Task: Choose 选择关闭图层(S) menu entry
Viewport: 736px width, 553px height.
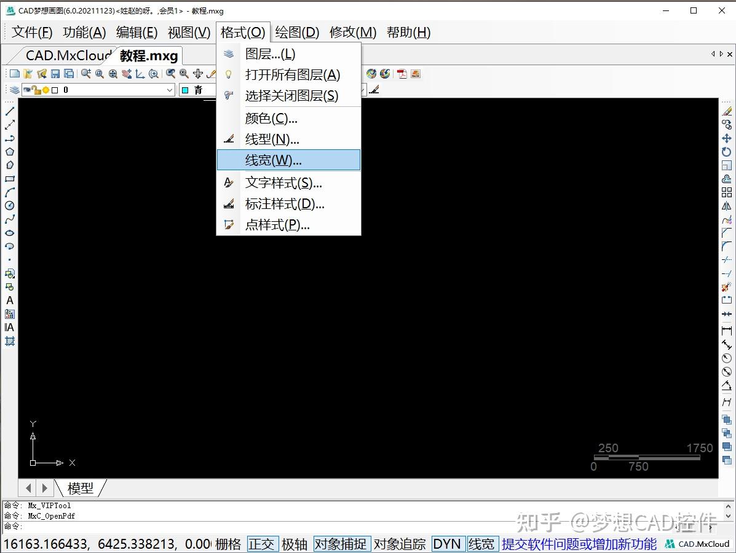Action: pos(288,96)
